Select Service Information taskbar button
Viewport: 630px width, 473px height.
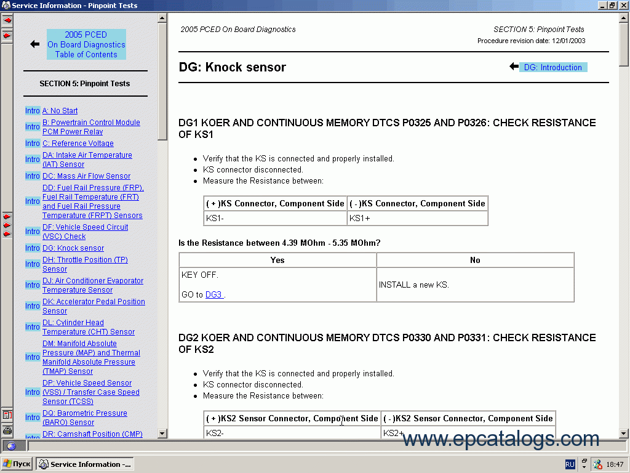click(x=84, y=464)
